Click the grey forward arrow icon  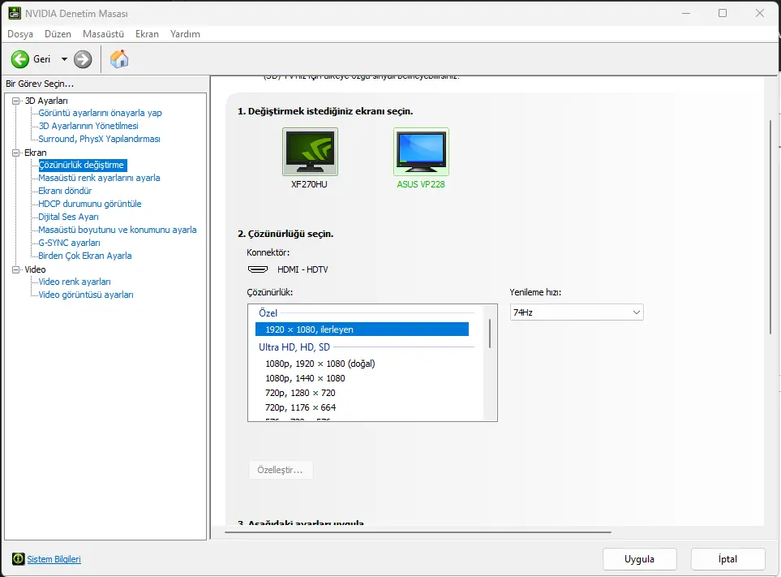pyautogui.click(x=83, y=59)
